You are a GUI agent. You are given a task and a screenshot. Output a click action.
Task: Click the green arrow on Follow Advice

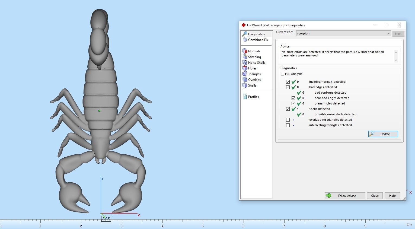click(x=328, y=196)
